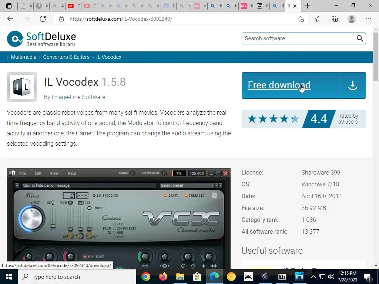Screen dimensions: 379x284
Task: Refresh the SoftDeluxe page
Action: pyautogui.click(x=43, y=19)
